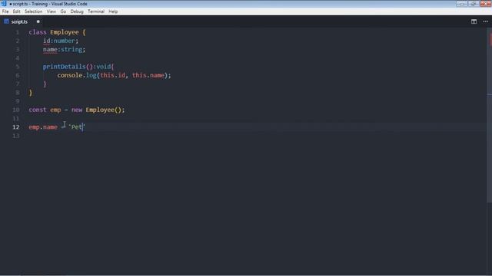Click the 'Pet' string on line 12

[x=77, y=127]
